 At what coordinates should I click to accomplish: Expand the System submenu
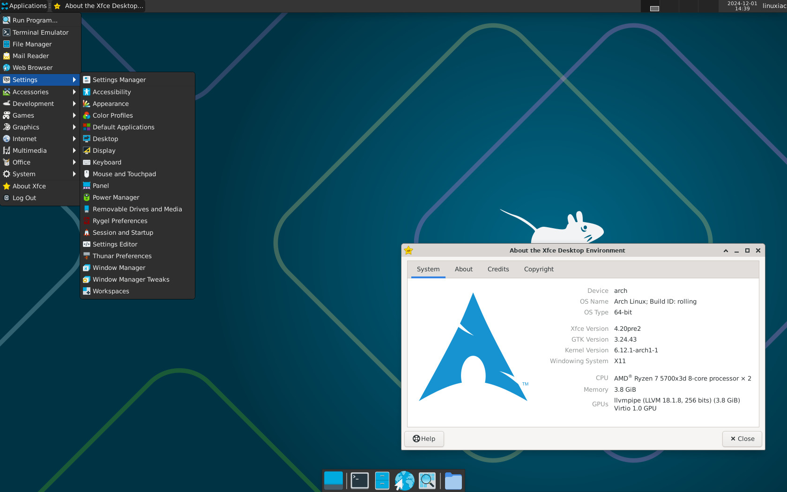pyautogui.click(x=40, y=174)
